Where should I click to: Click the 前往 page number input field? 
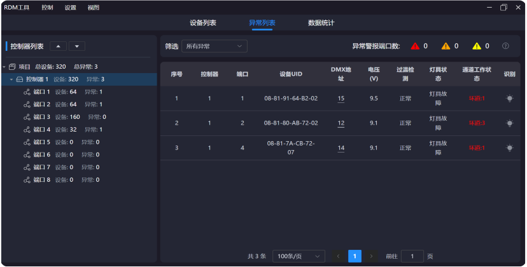click(x=412, y=256)
